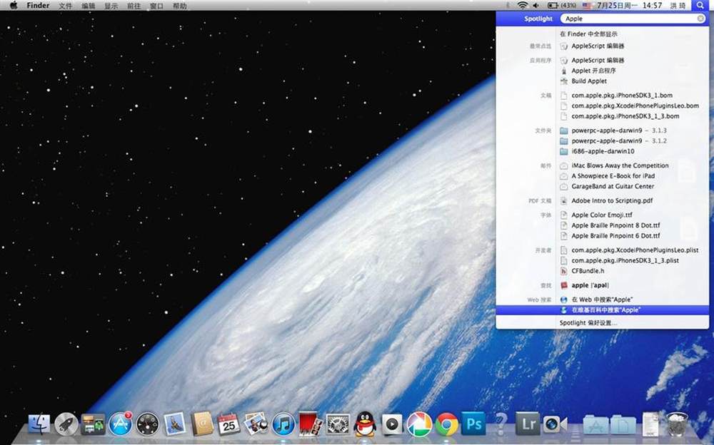Clear the Spotlight search text
714x445 pixels.
[x=700, y=19]
